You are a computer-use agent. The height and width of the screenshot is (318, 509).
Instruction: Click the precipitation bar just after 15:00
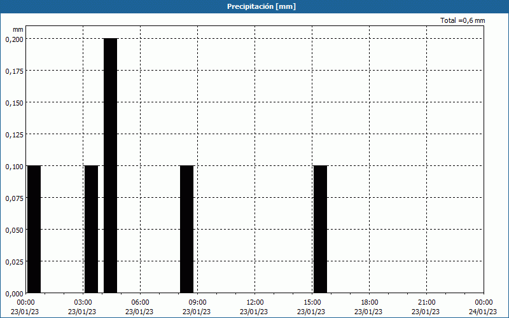click(321, 229)
